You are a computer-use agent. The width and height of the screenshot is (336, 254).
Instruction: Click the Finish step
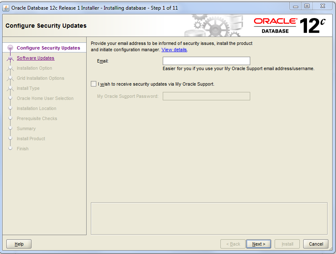(x=23, y=149)
